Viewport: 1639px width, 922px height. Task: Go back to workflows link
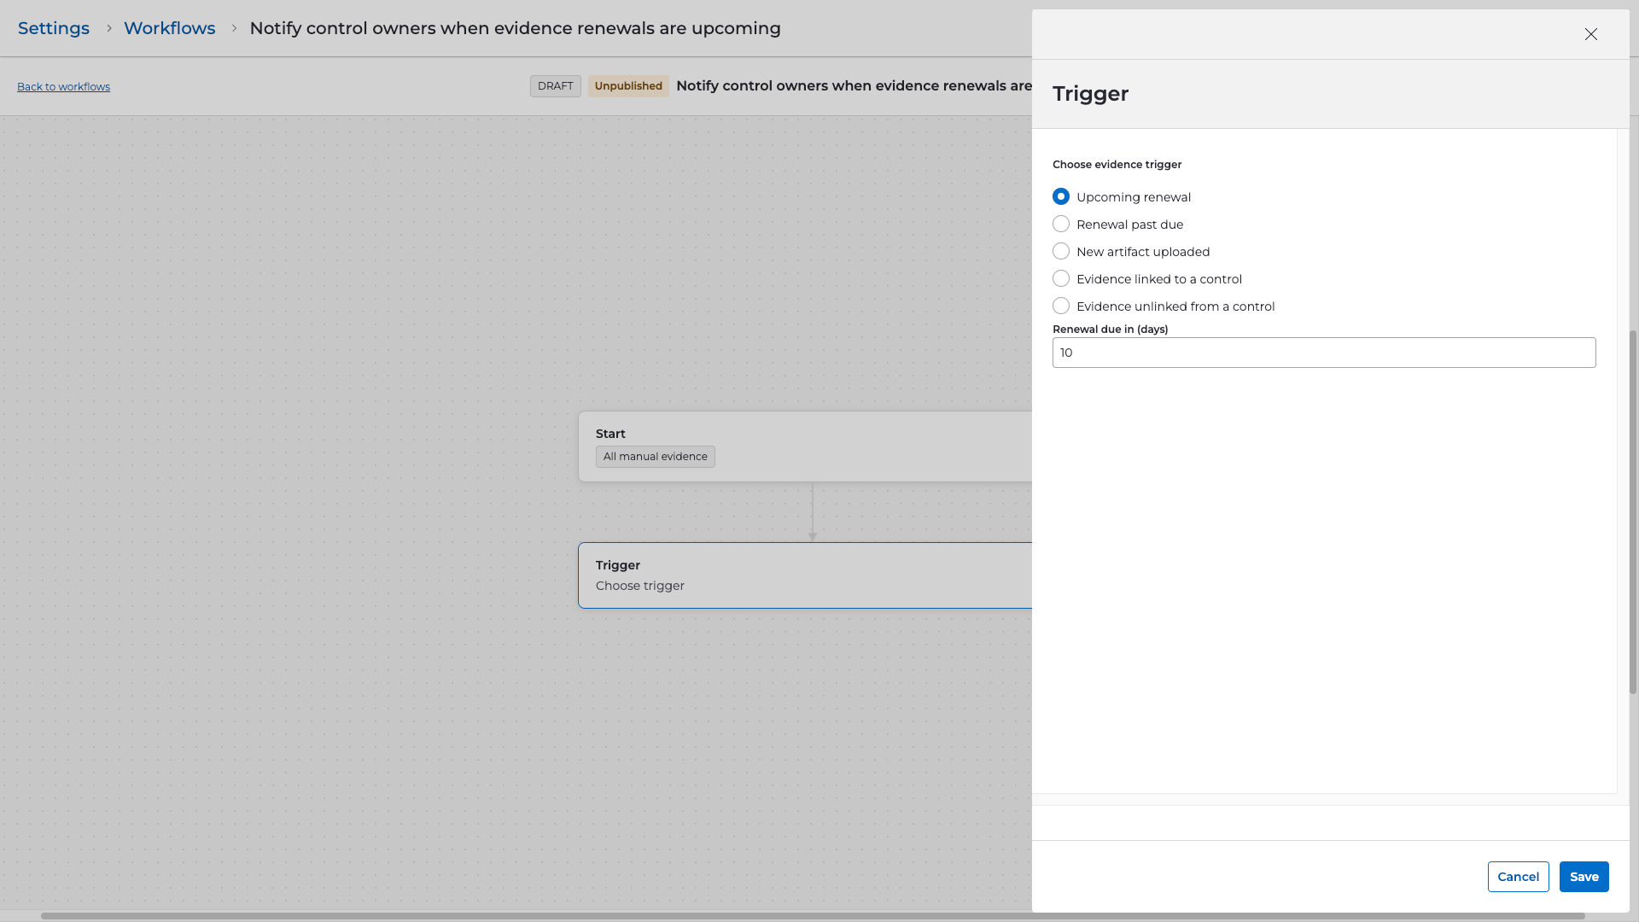[63, 87]
